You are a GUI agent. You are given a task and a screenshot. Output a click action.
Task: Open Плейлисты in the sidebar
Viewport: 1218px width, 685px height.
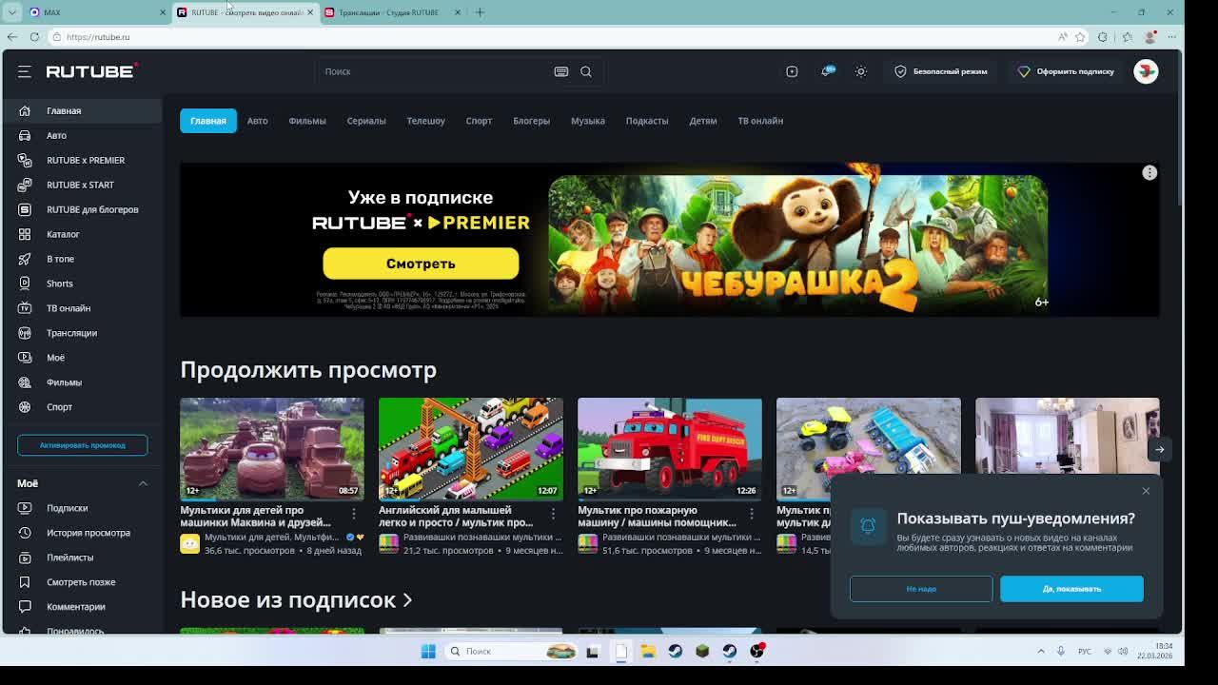83,558
